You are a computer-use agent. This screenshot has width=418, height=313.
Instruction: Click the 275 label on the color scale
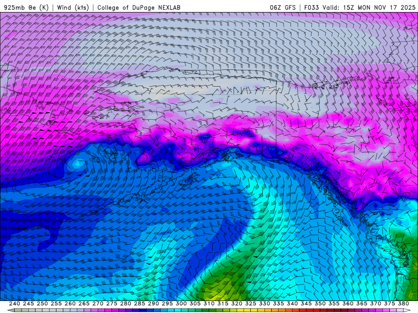[x=112, y=304]
